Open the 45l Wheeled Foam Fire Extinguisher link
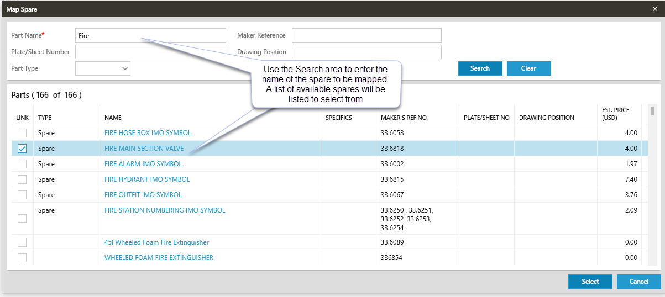Viewport: 665px width, 297px height. coord(156,242)
